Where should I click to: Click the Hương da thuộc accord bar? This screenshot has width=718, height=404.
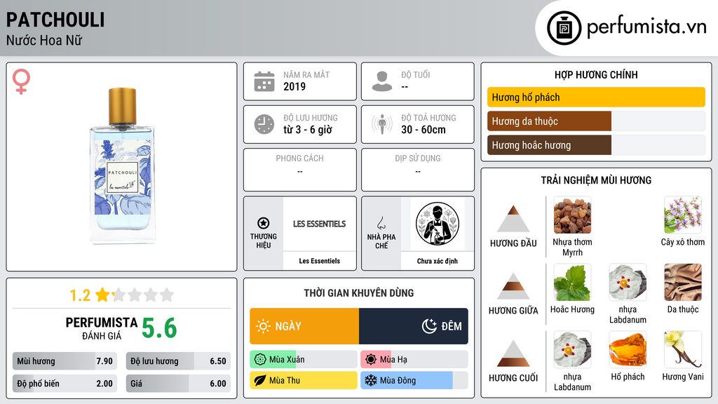(x=596, y=121)
